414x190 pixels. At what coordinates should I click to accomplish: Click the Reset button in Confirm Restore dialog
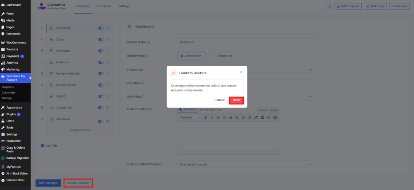pos(236,100)
